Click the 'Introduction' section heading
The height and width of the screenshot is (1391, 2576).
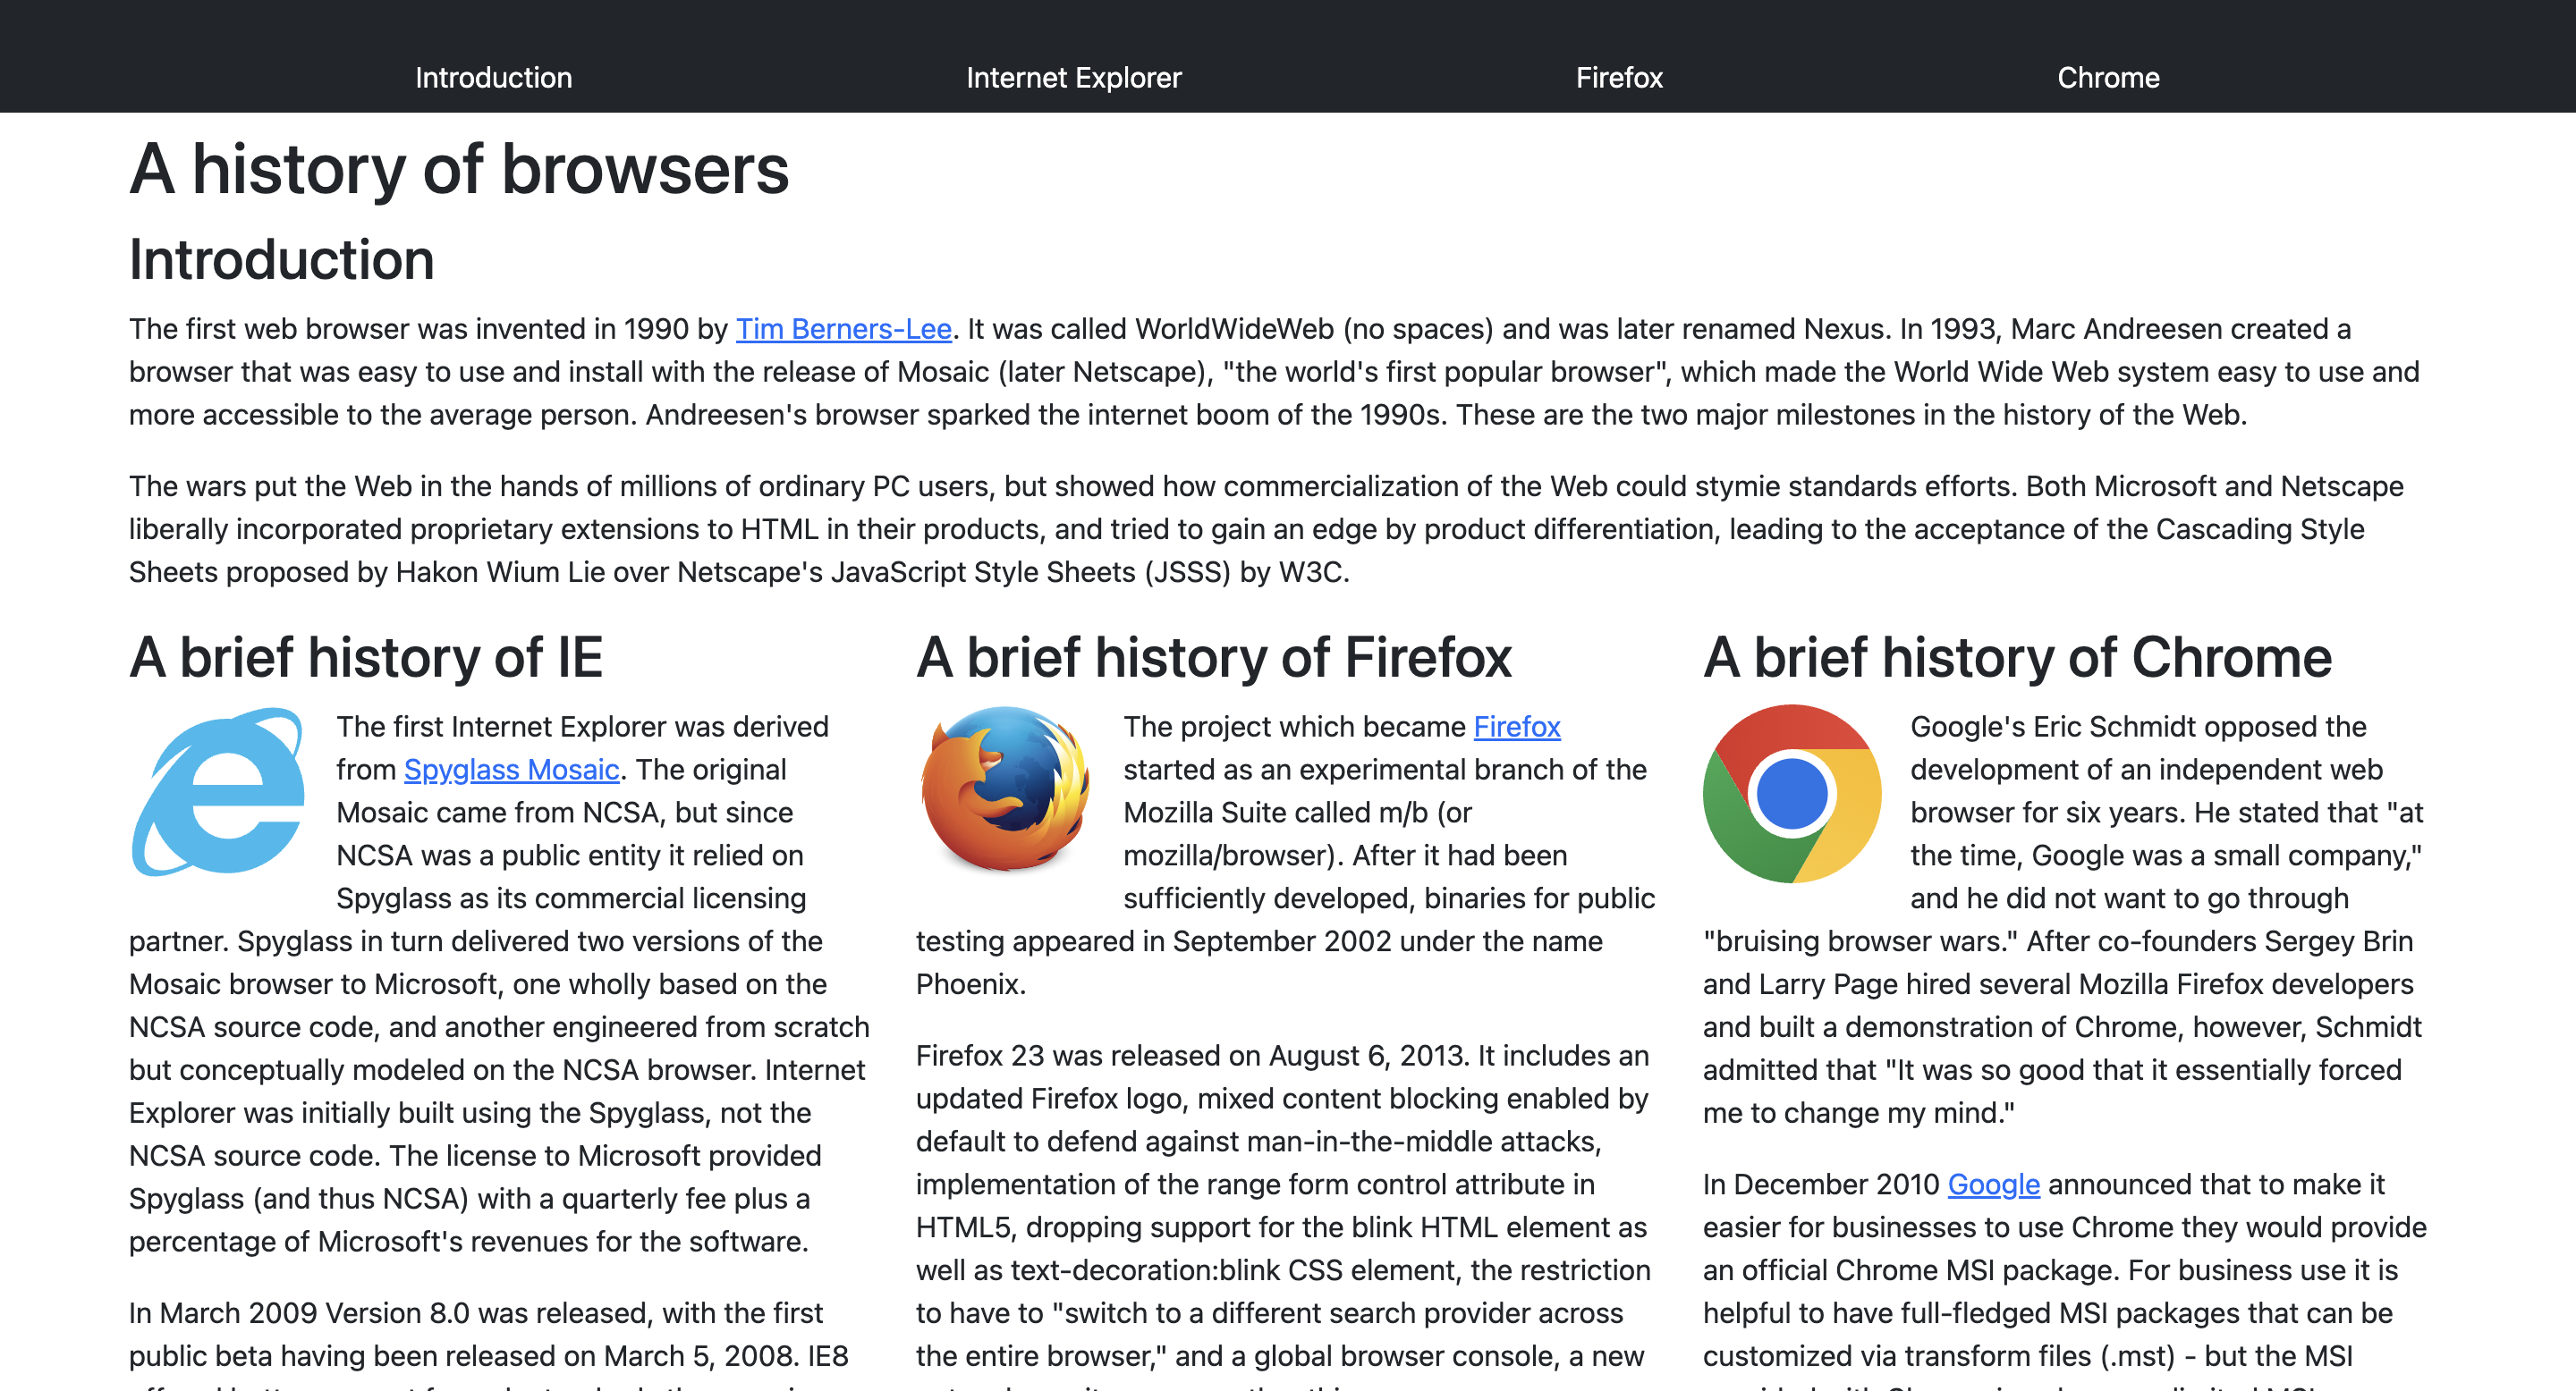(282, 260)
